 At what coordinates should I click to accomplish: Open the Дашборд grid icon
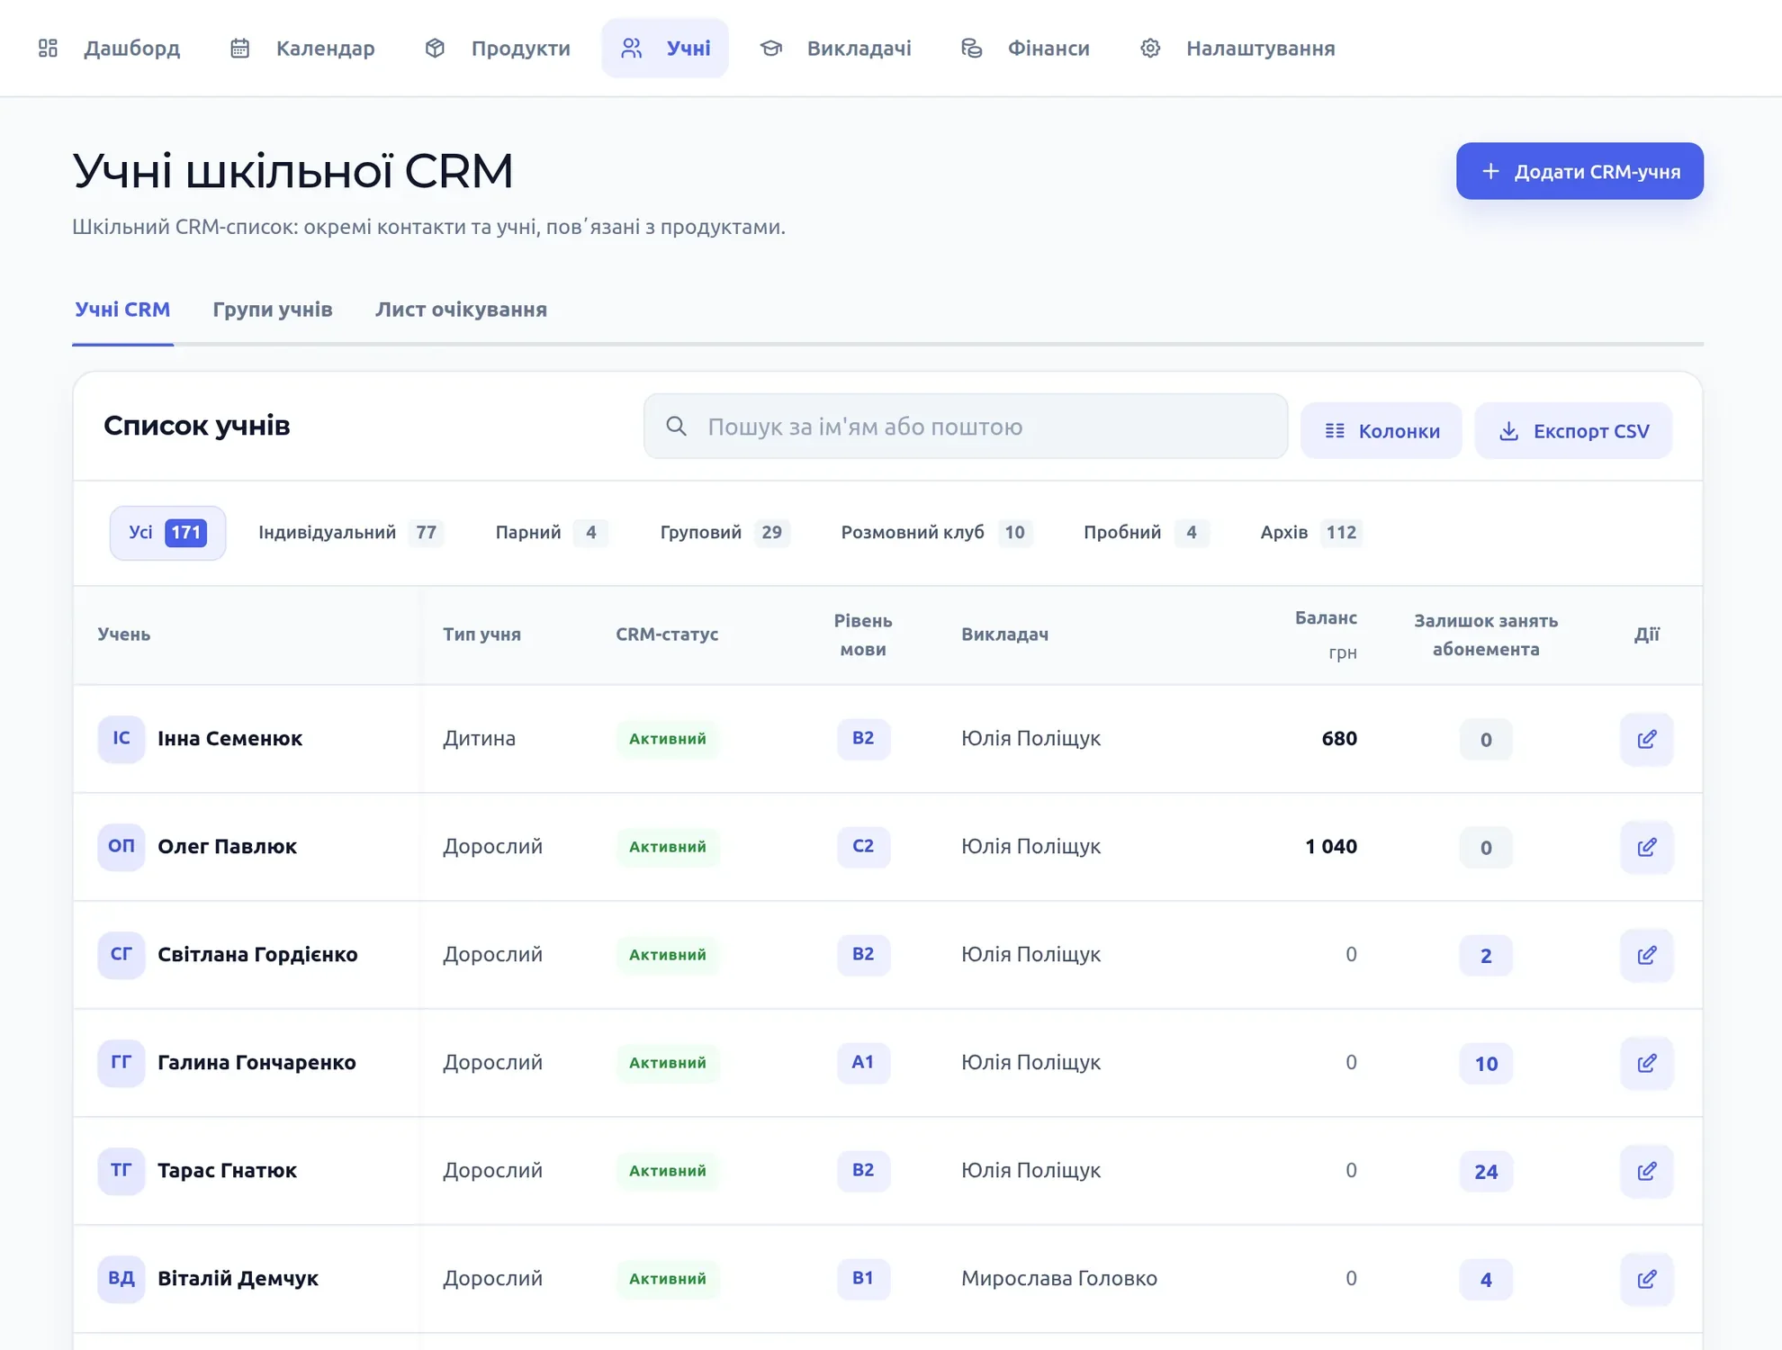click(48, 48)
